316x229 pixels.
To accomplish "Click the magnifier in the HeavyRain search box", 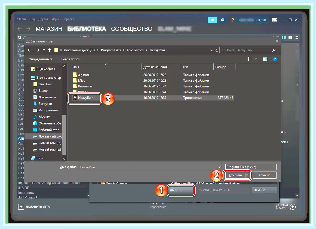I will click(x=274, y=50).
